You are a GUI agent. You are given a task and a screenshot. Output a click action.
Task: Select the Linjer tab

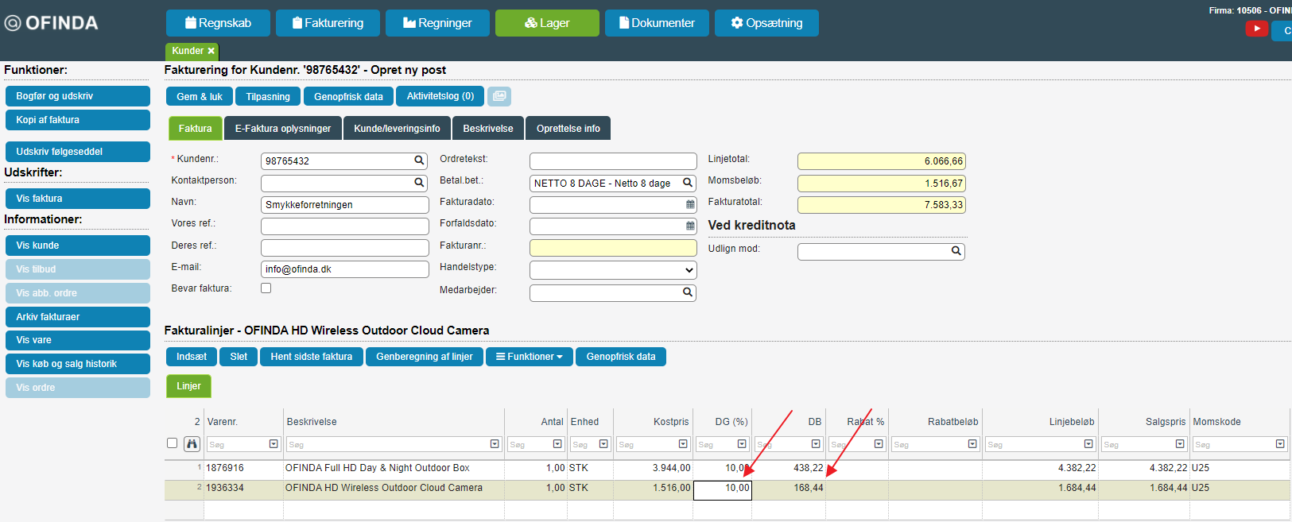188,386
